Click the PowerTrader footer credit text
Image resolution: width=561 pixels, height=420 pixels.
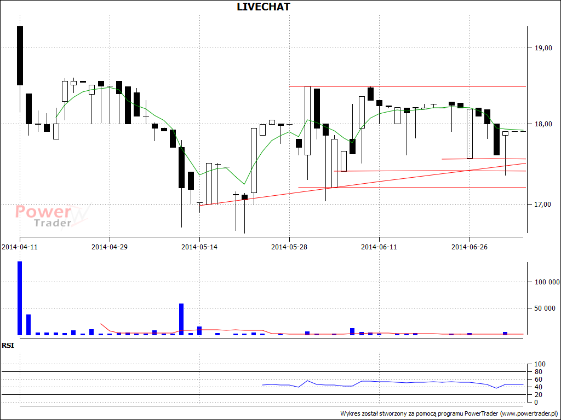pyautogui.click(x=449, y=413)
